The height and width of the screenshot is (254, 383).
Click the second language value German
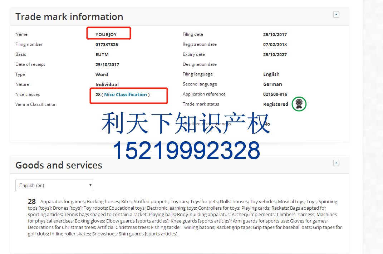point(272,84)
